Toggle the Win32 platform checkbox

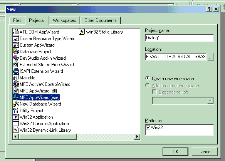(148, 127)
